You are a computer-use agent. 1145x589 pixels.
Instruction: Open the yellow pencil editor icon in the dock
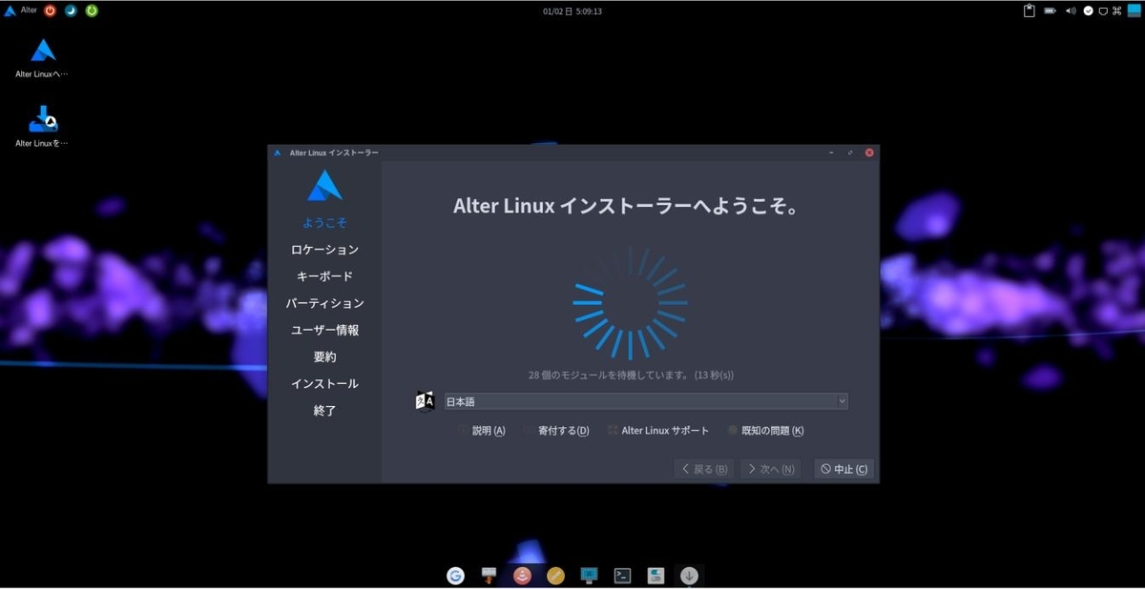tap(555, 576)
